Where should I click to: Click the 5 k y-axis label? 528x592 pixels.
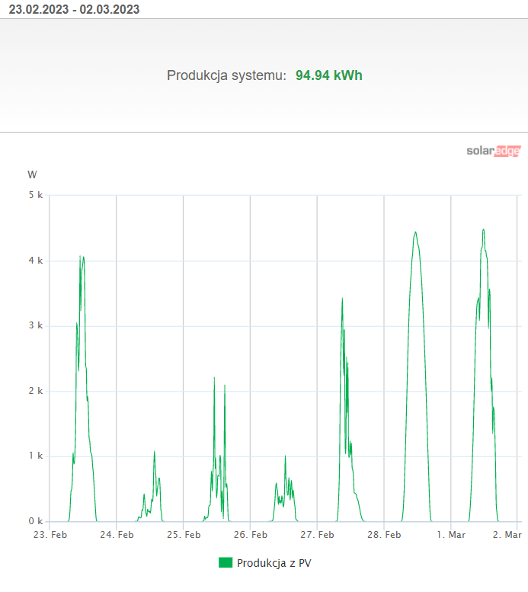[35, 196]
